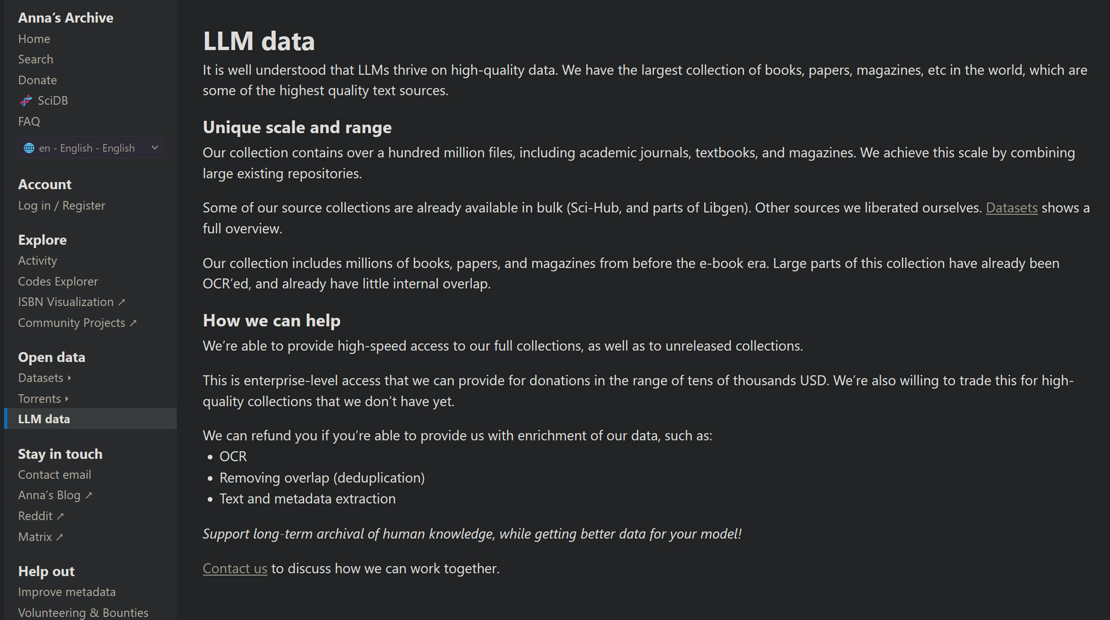The width and height of the screenshot is (1110, 620).
Task: Go to the Home page
Action: click(34, 39)
